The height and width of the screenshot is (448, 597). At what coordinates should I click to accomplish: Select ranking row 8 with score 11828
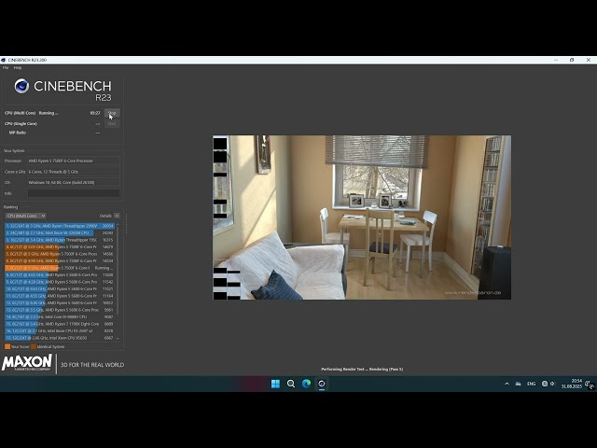(60, 274)
